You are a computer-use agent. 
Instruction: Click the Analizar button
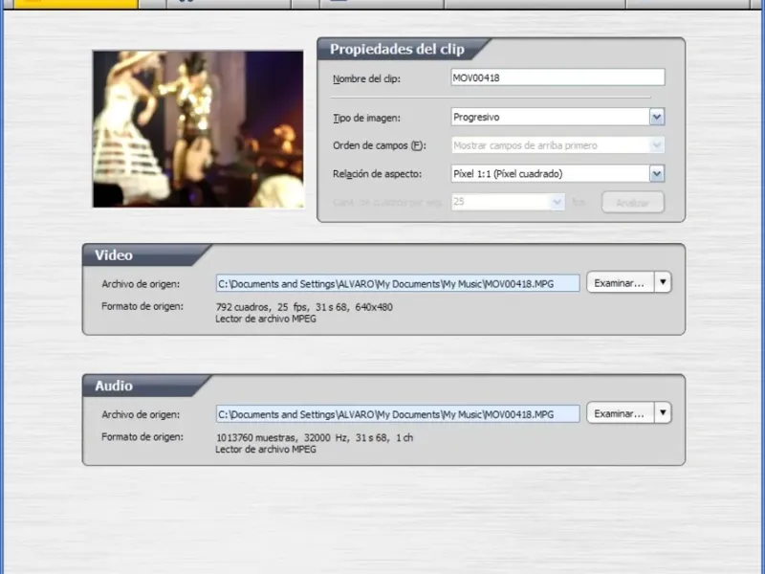[x=633, y=203]
